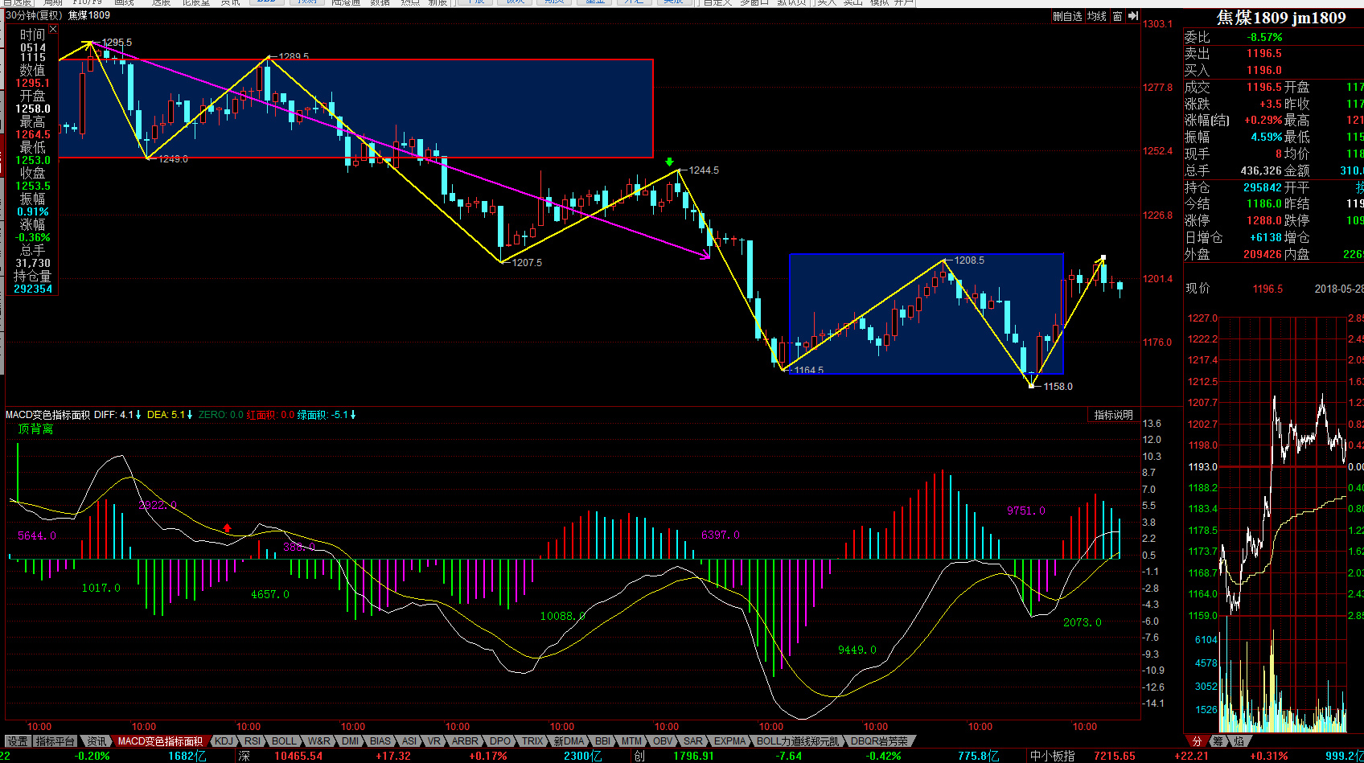The image size is (1364, 763).
Task: Click the 持仓 295842 value
Action: (x=1263, y=187)
